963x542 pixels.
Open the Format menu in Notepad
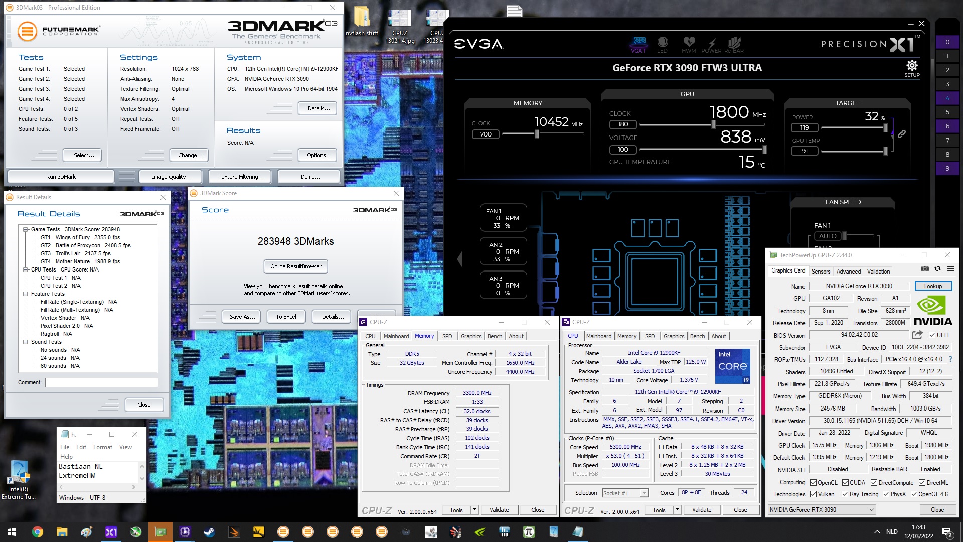pos(102,447)
